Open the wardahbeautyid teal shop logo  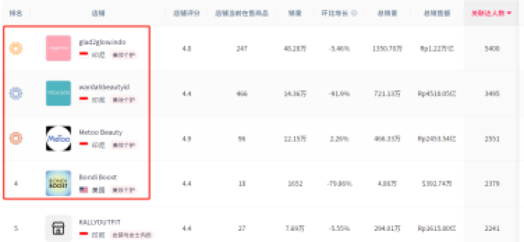(58, 93)
